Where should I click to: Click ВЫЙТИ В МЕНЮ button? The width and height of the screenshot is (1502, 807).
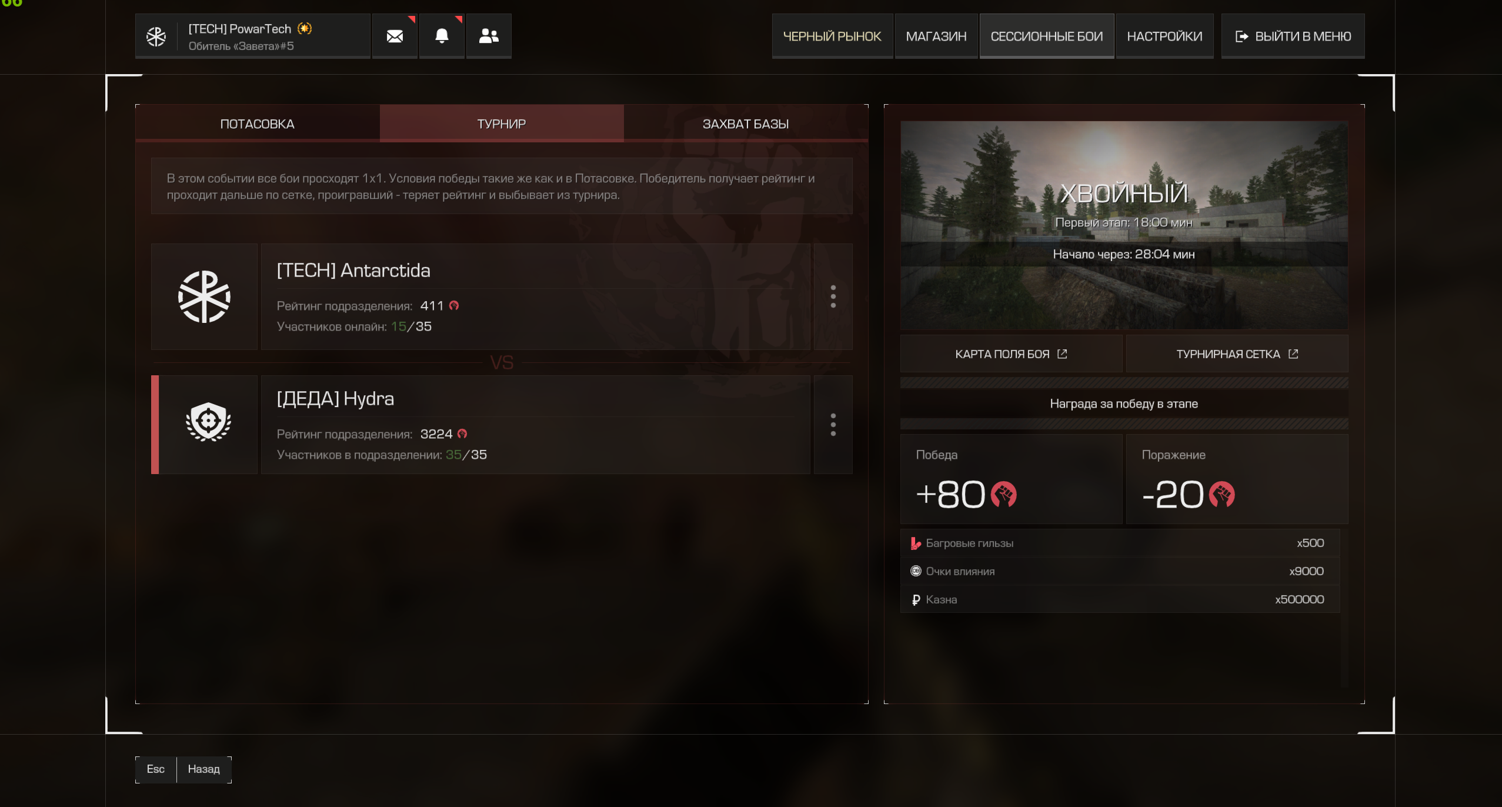tap(1293, 36)
